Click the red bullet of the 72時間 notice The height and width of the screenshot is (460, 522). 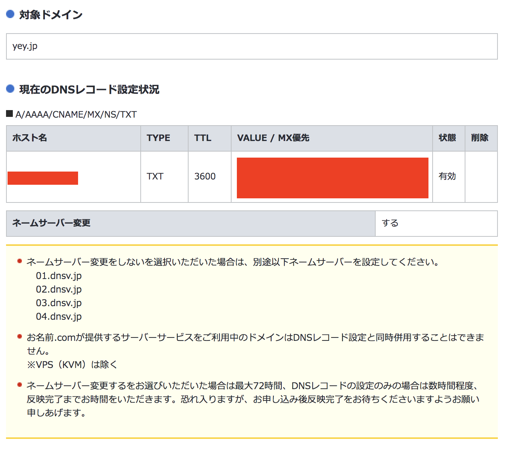(20, 385)
